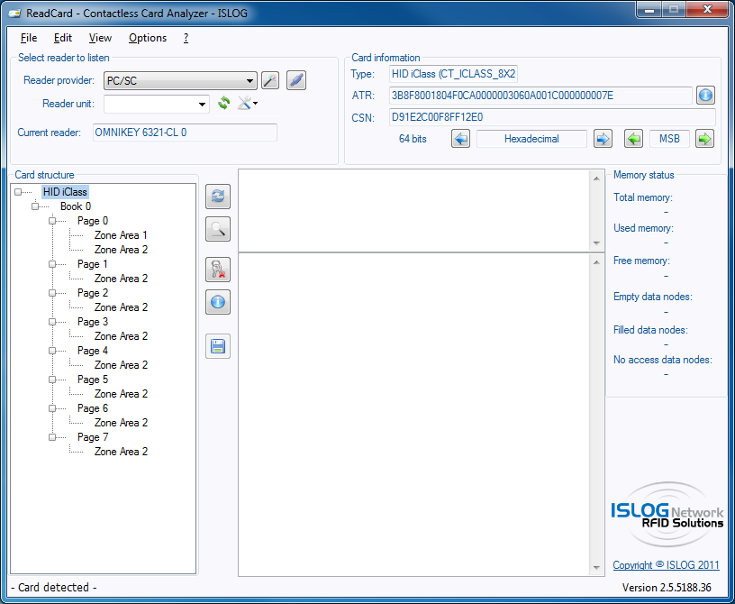735x604 pixels.
Task: Click the down arrow of the upper pane scrollbar
Action: (x=596, y=243)
